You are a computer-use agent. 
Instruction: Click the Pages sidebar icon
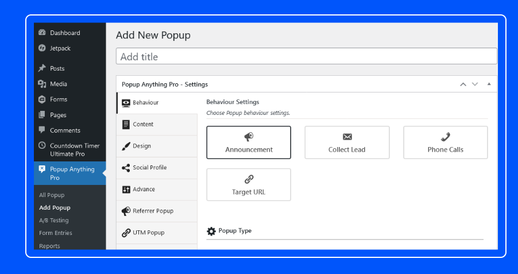click(42, 115)
